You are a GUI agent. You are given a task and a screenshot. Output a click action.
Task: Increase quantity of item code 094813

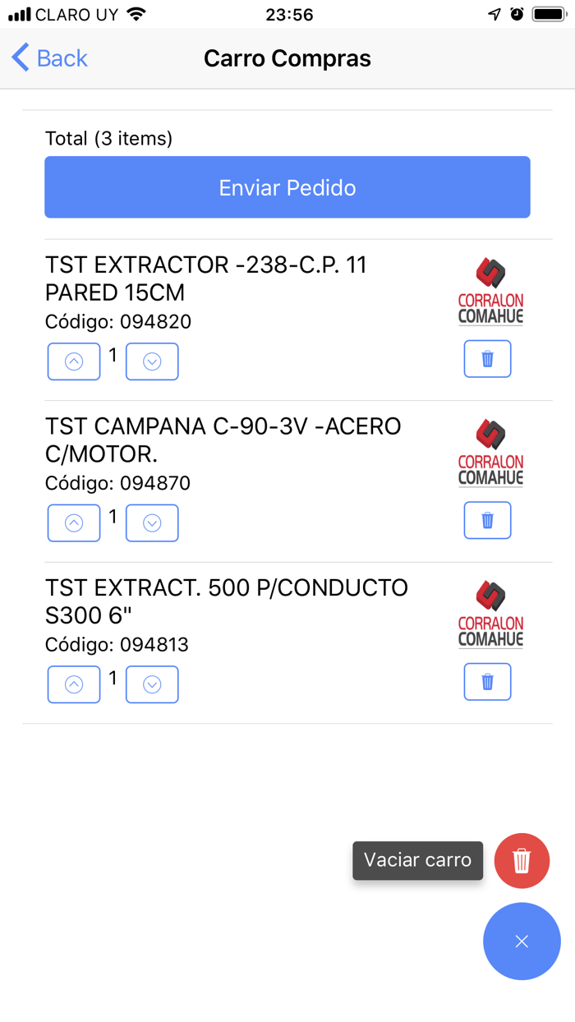point(74,684)
